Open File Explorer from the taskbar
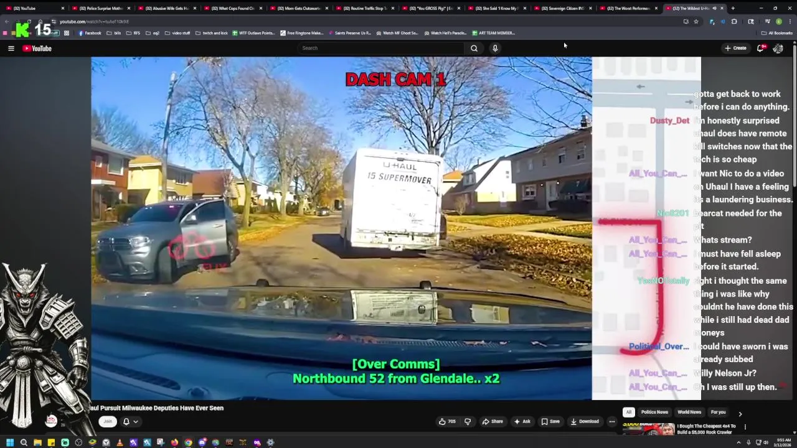Screen dimensions: 797x448 [x=37, y=442]
